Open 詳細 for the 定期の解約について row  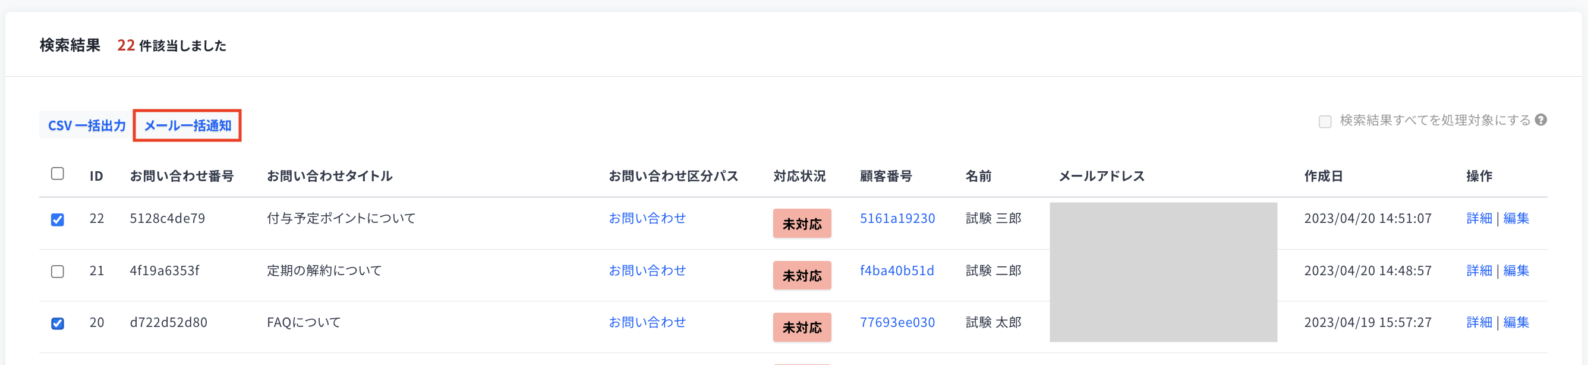click(x=1479, y=270)
